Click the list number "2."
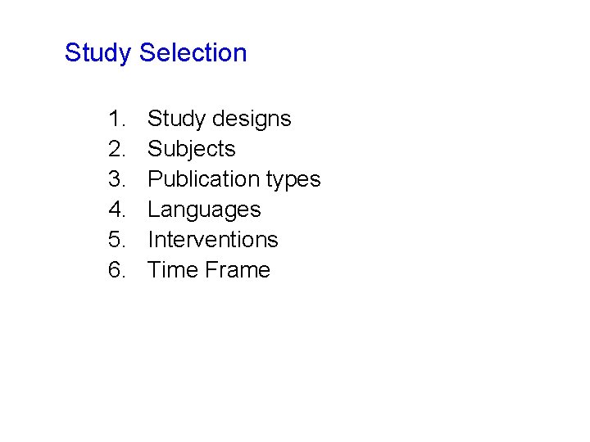This screenshot has width=590, height=442. pos(117,148)
